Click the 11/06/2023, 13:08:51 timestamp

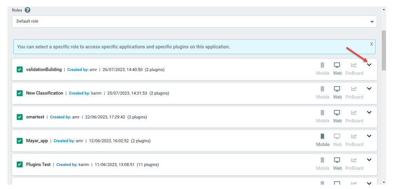tap(115, 165)
